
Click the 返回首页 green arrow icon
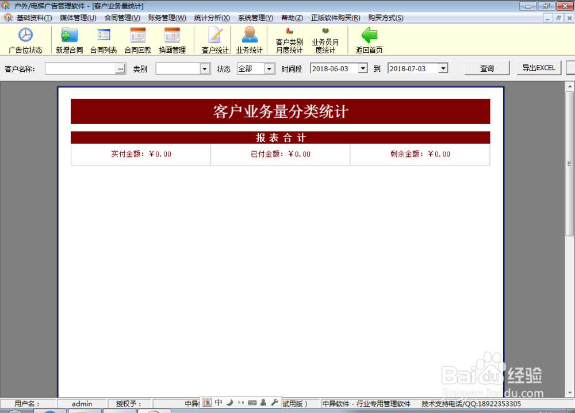pos(369,35)
